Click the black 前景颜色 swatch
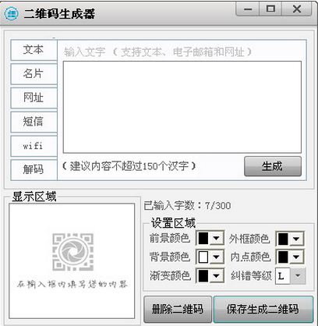Image resolution: width=318 pixels, height=326 pixels. tap(203, 238)
